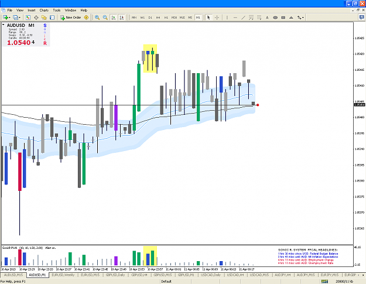Switch to USDCAD,Daily chart tab
The image size is (366, 284).
(x=211, y=275)
